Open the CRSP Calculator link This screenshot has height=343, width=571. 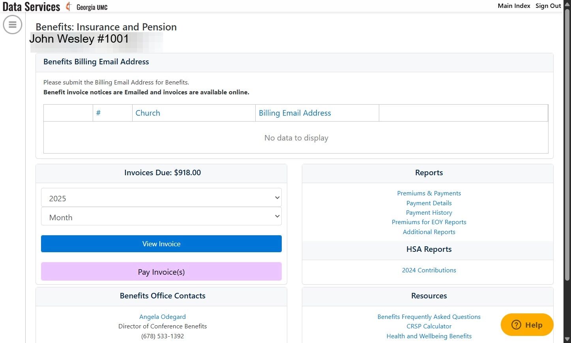429,326
